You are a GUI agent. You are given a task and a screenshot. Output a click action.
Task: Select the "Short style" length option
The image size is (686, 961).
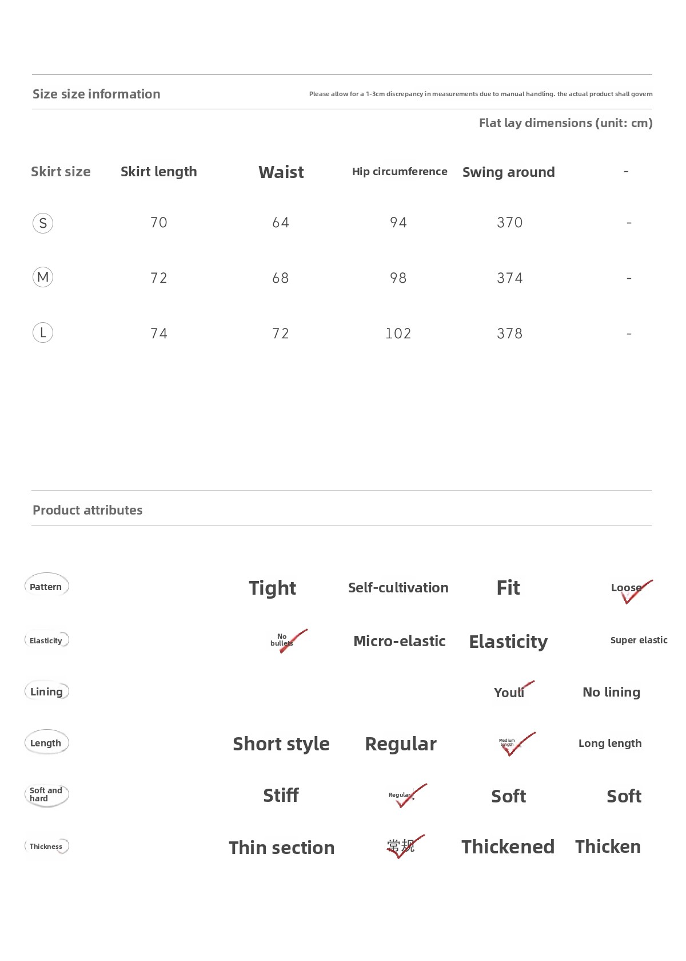[281, 744]
